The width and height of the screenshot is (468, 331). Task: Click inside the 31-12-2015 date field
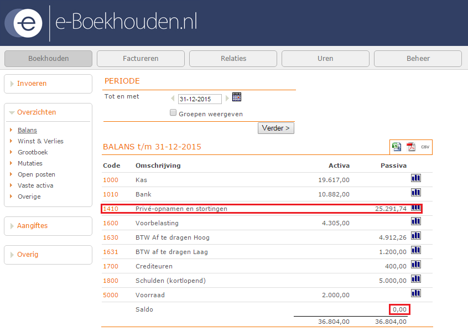pyautogui.click(x=200, y=98)
